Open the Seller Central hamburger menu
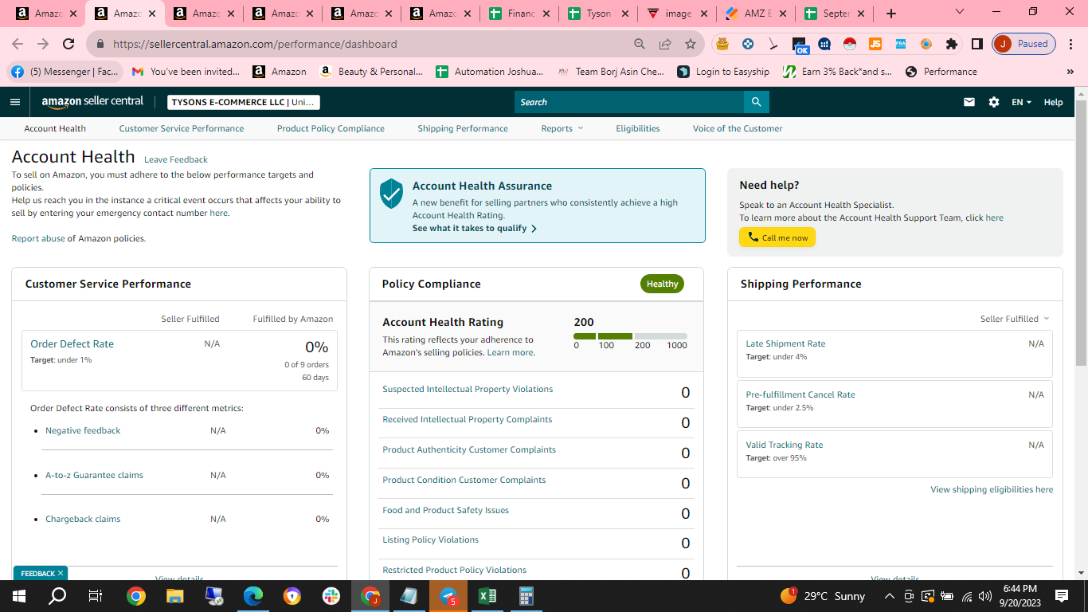Image resolution: width=1088 pixels, height=612 pixels. coord(15,102)
